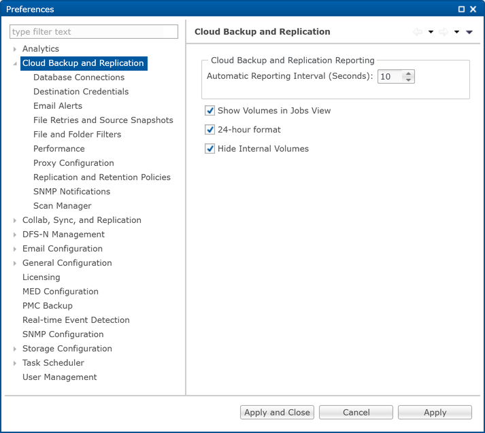The height and width of the screenshot is (433, 485).
Task: Select Task Scheduler tree item
Action: click(53, 363)
